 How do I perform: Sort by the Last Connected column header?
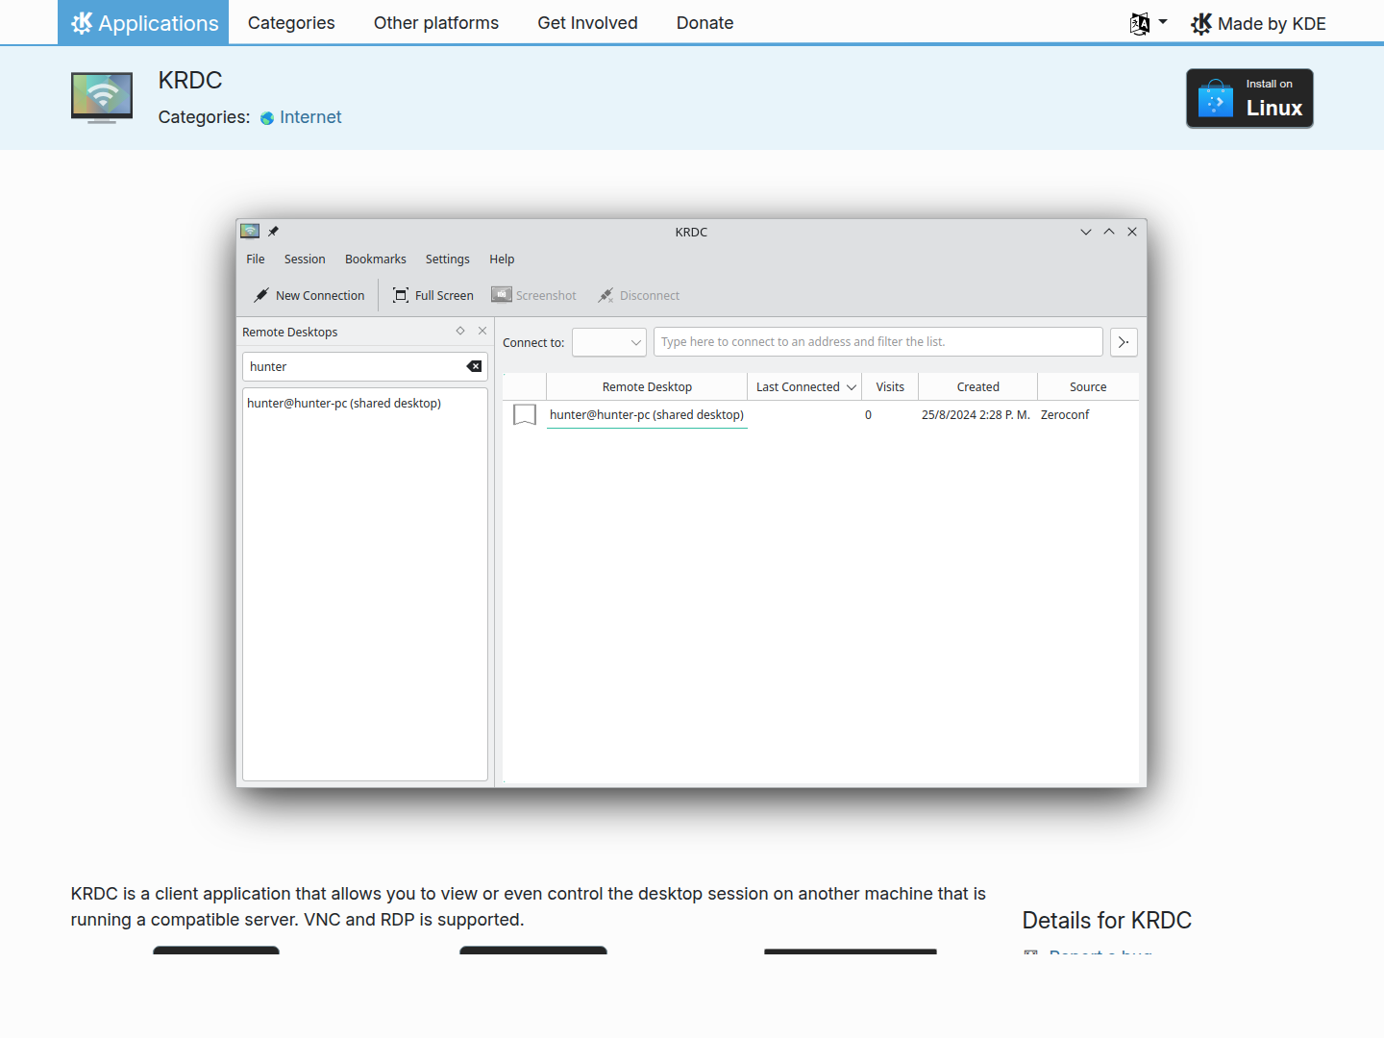[805, 387]
